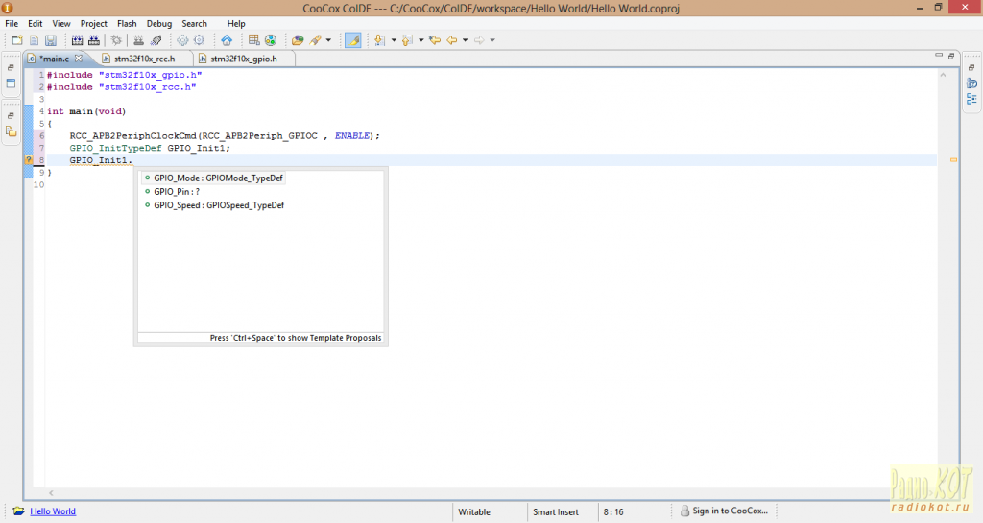The image size is (983, 523).
Task: Select GPIO_Speed in autocomplete list
Action: pyautogui.click(x=218, y=205)
